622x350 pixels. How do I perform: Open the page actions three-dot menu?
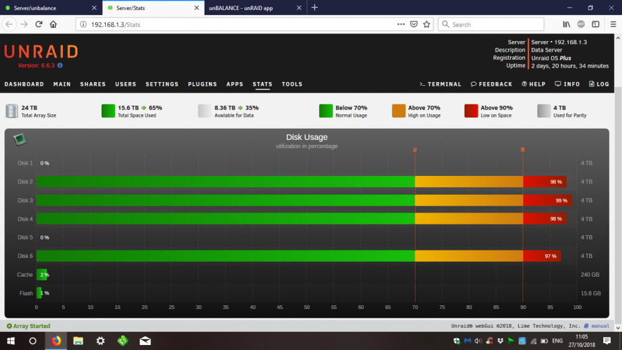point(401,24)
